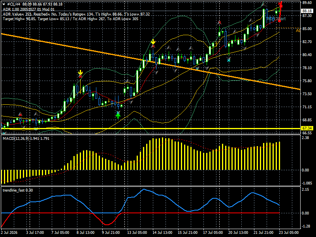Click the 71.15 price axis value
Image resolution: width=316 pixels, height=237 pixels.
coord(307,107)
